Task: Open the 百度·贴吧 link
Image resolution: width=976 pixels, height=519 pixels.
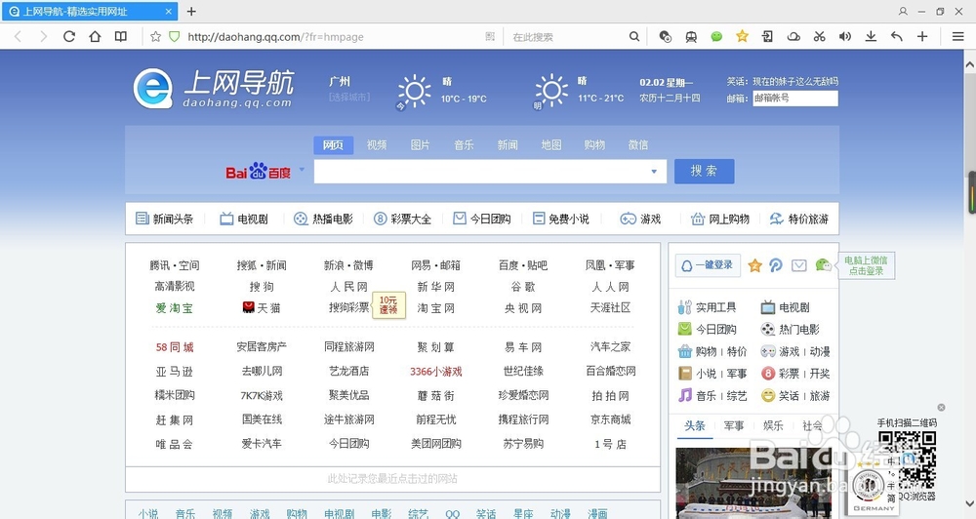Action: tap(523, 265)
